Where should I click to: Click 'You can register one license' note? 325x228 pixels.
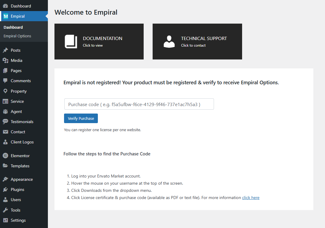(102, 130)
